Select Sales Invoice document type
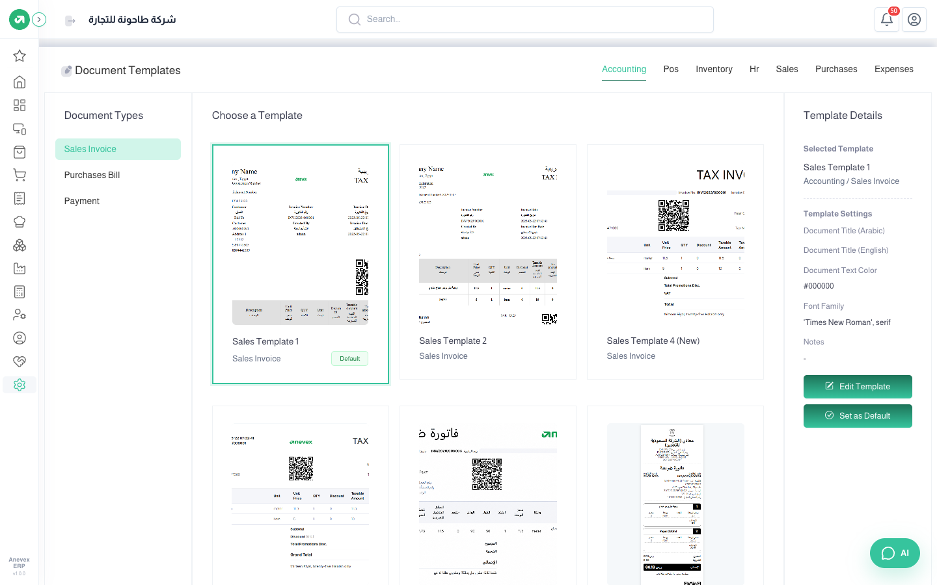The image size is (937, 585). click(118, 149)
